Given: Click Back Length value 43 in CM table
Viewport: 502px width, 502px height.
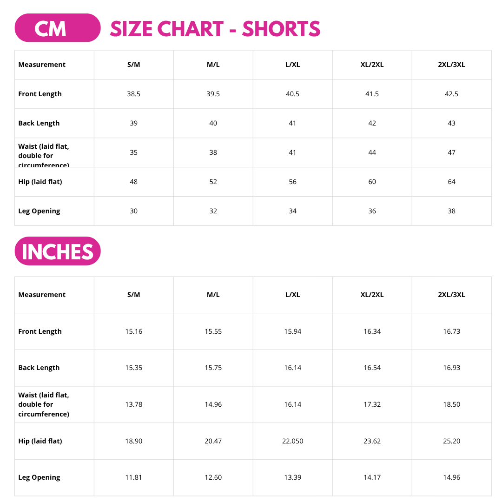Looking at the screenshot, I should coord(451,123).
